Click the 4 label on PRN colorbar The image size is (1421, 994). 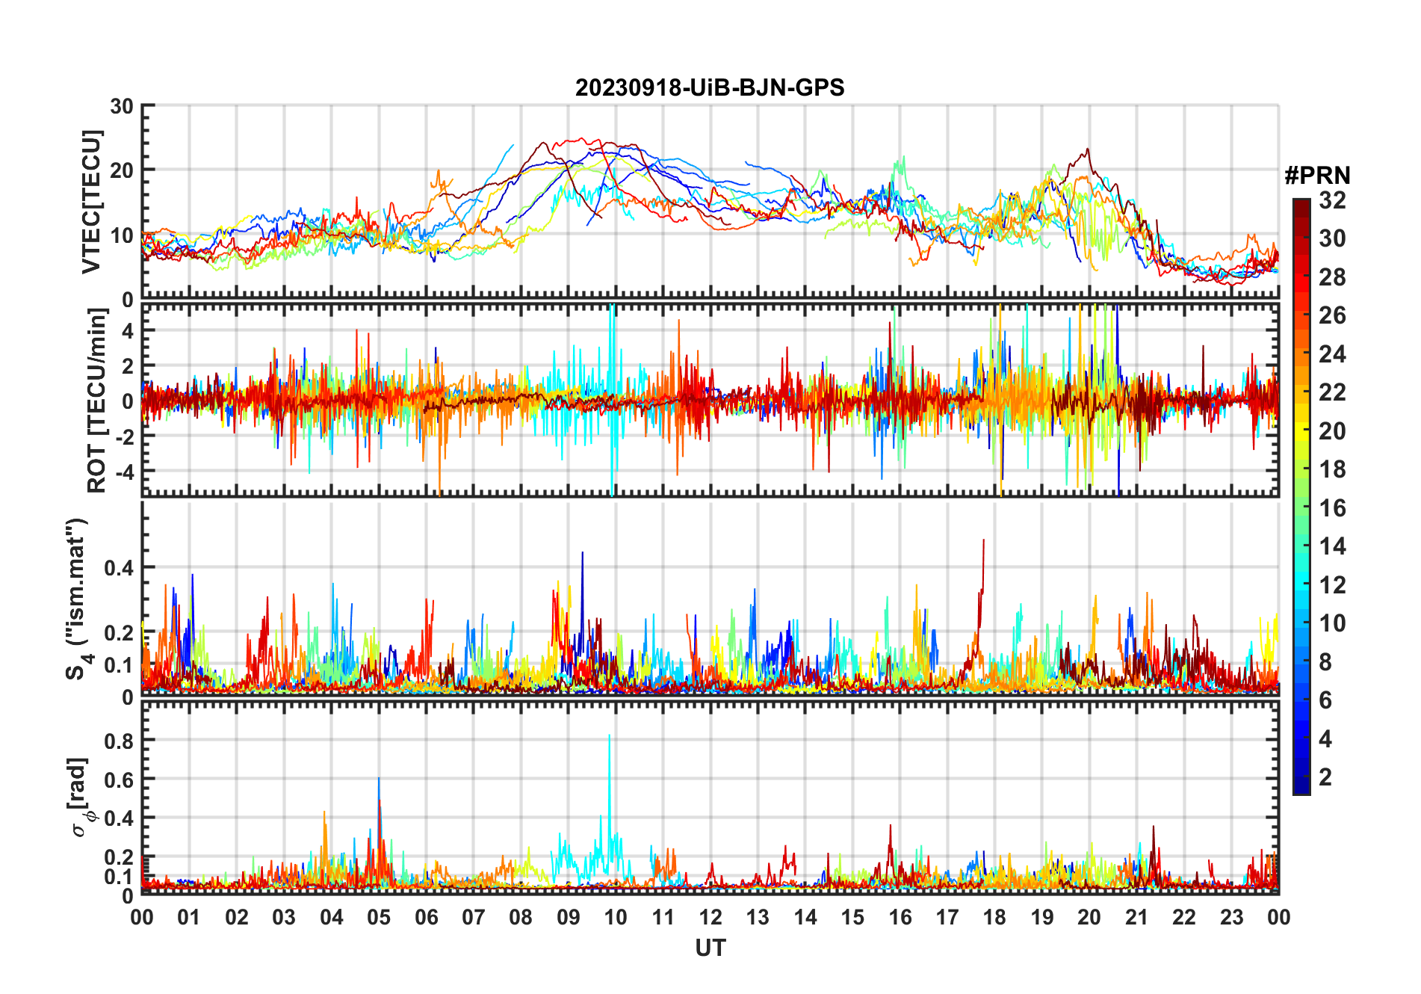[x=1326, y=738]
